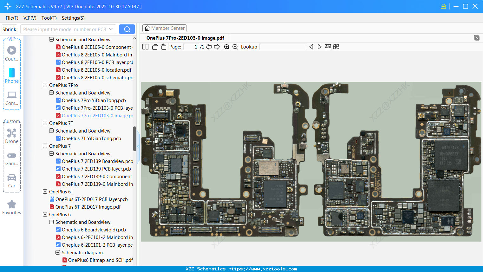Collapse the OnePlus 6T tree node
The width and height of the screenshot is (483, 272).
click(45, 192)
